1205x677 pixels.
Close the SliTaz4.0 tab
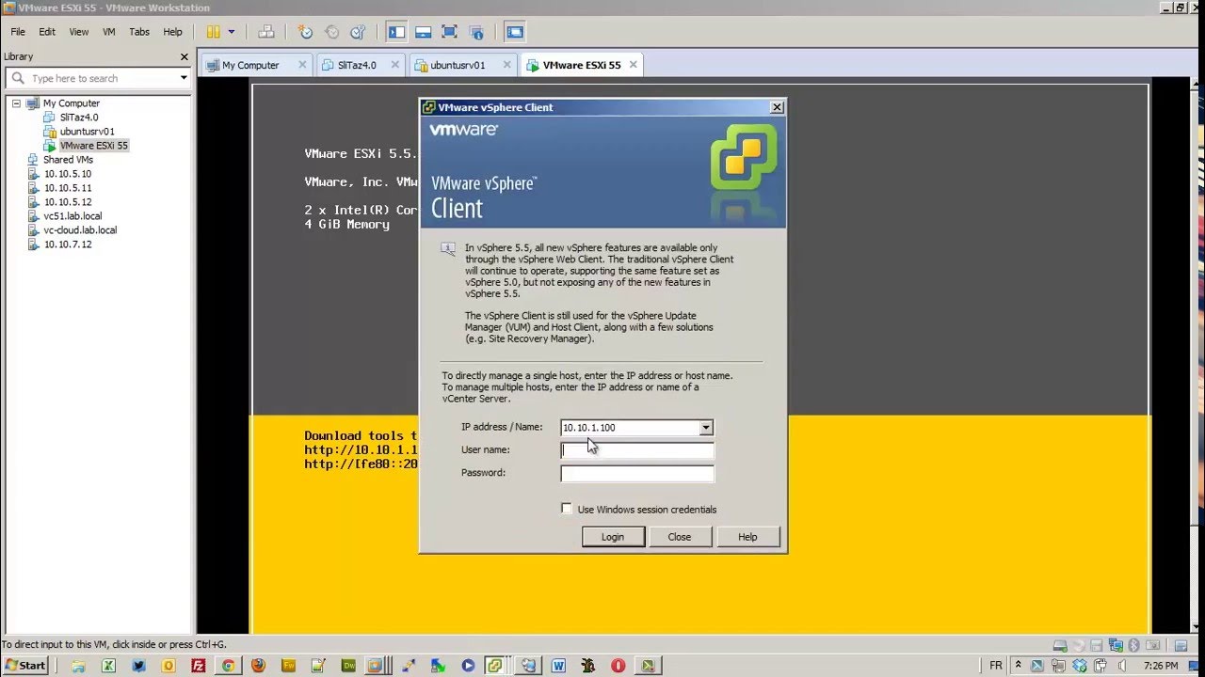(394, 65)
